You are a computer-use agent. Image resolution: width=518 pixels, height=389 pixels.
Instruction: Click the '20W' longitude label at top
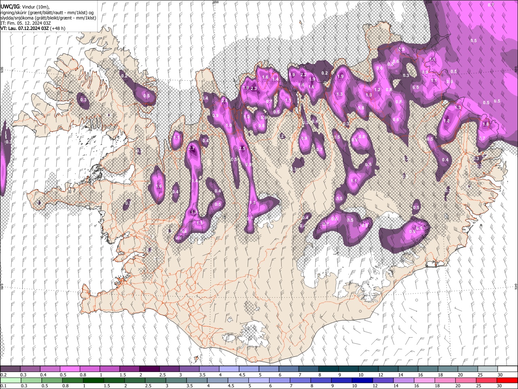click(215, 2)
